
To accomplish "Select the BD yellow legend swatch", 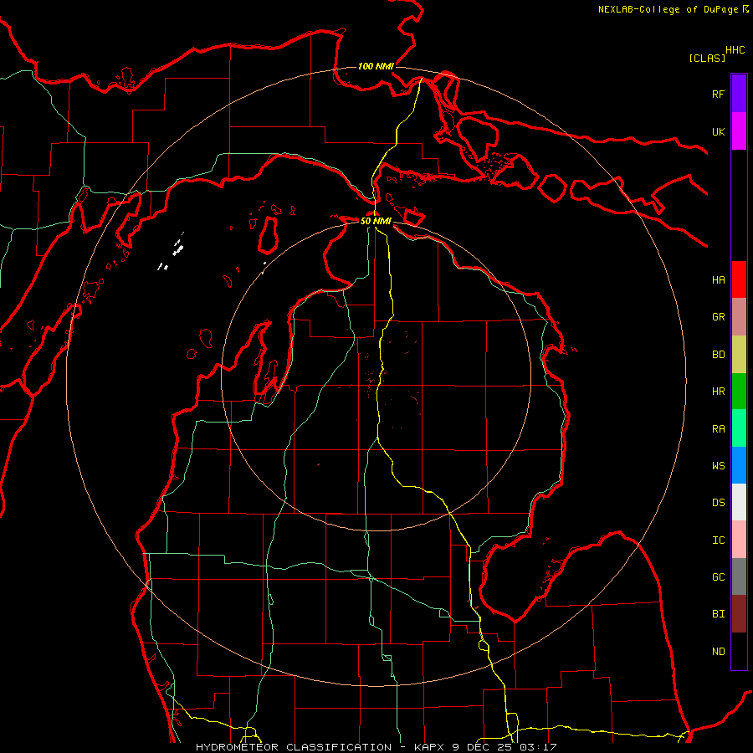I will coord(739,355).
